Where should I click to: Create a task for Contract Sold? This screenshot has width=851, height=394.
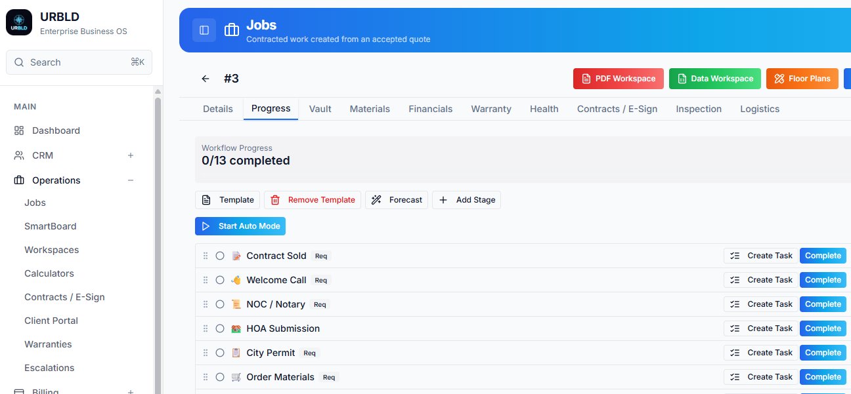[x=761, y=256]
